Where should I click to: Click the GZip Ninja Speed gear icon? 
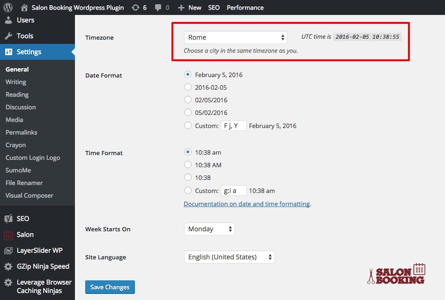8,266
